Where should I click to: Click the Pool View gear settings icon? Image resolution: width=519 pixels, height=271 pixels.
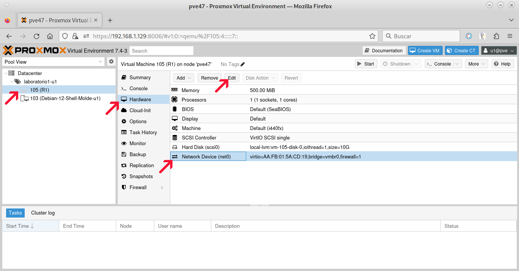tap(111, 61)
